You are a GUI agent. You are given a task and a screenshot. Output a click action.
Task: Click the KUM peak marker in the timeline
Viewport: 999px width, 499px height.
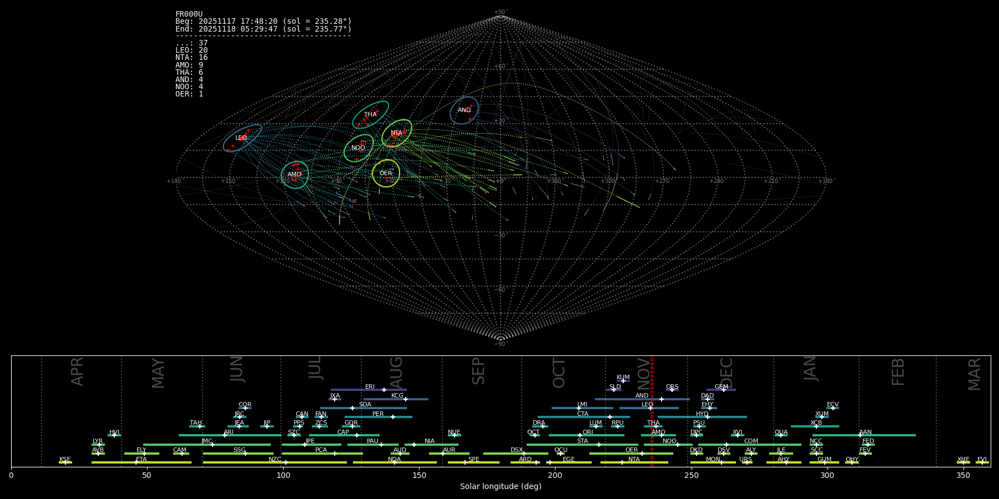[x=623, y=381]
